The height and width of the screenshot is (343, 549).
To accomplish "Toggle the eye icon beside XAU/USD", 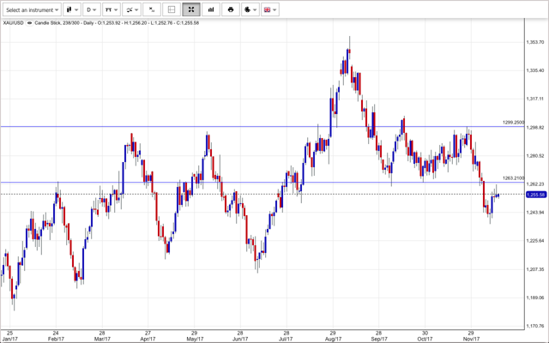I will click(28, 23).
